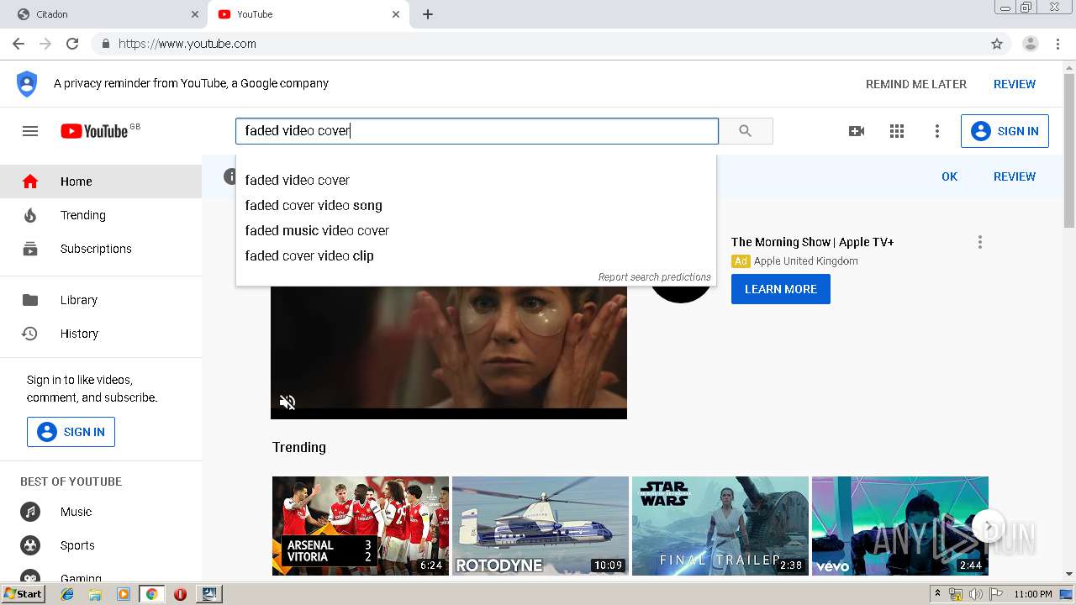Open Library in sidebar

tap(101, 300)
